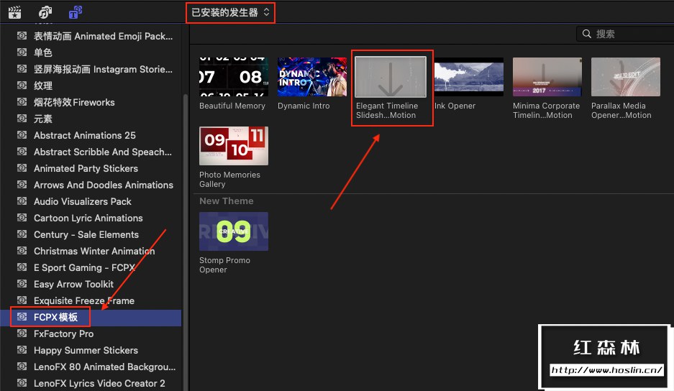Select Abstract Animations 25 category
This screenshot has height=391, width=674.
click(91, 135)
